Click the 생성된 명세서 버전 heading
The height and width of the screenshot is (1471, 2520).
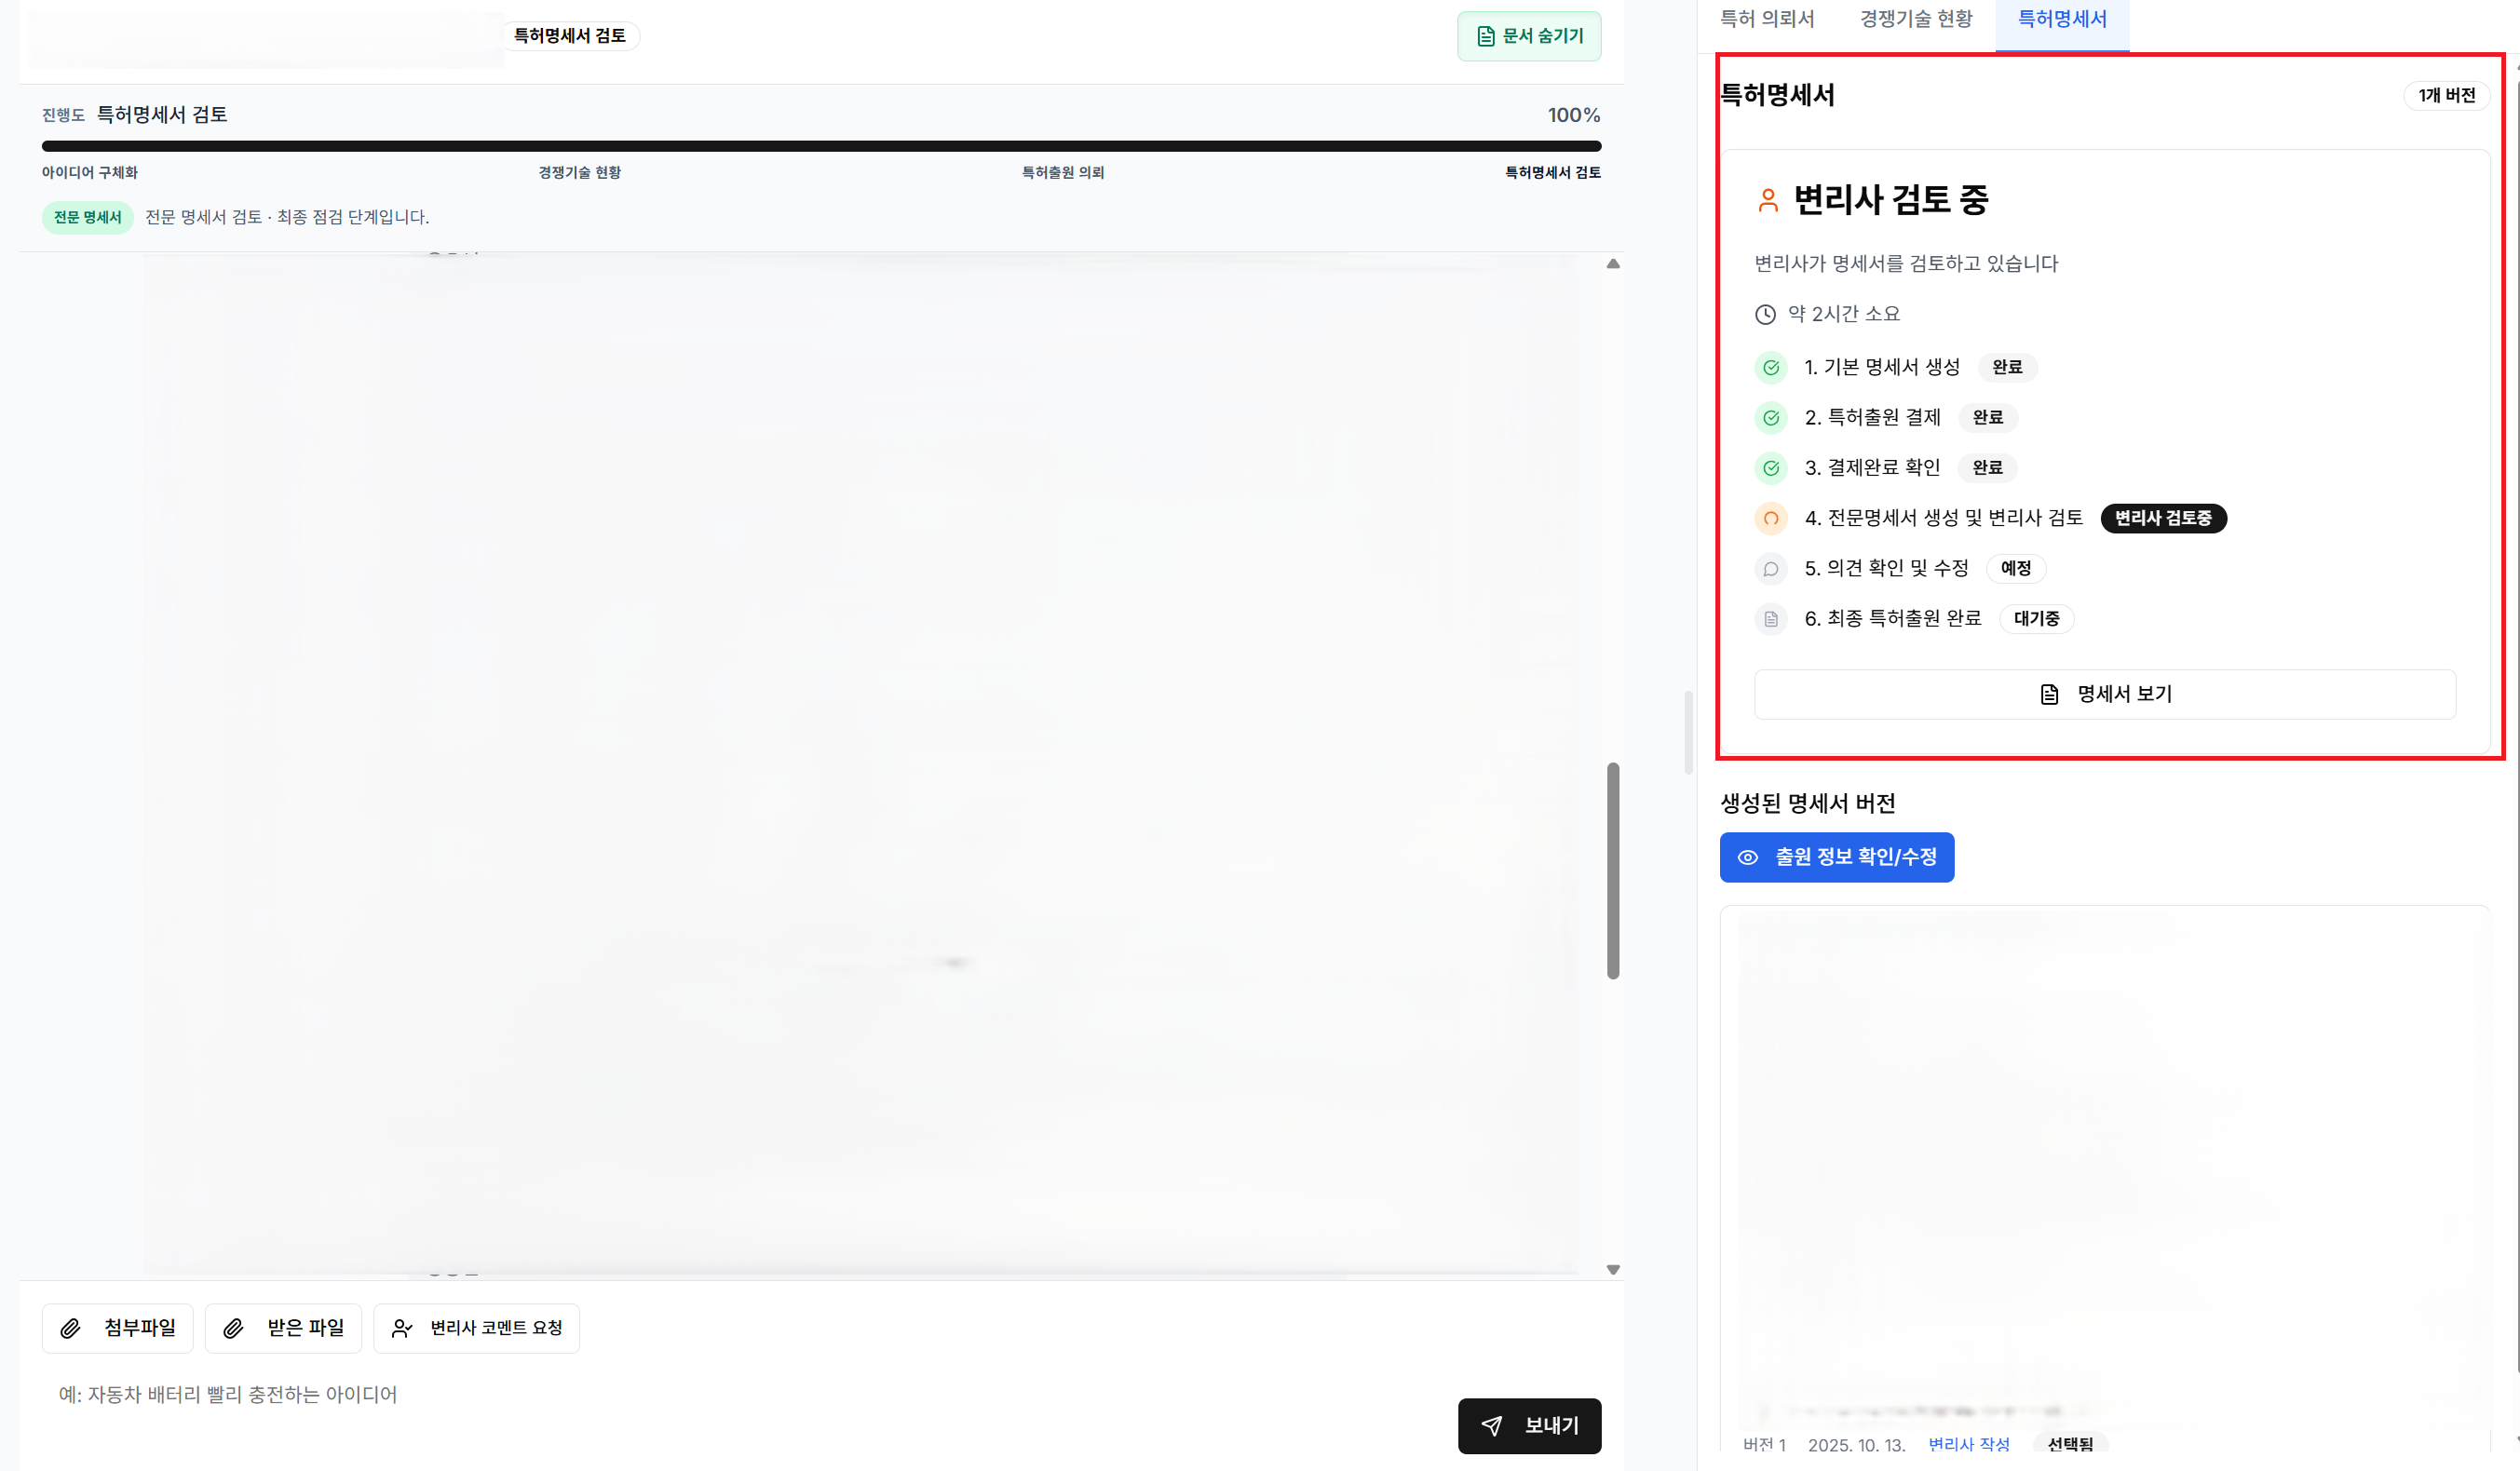[x=1807, y=803]
